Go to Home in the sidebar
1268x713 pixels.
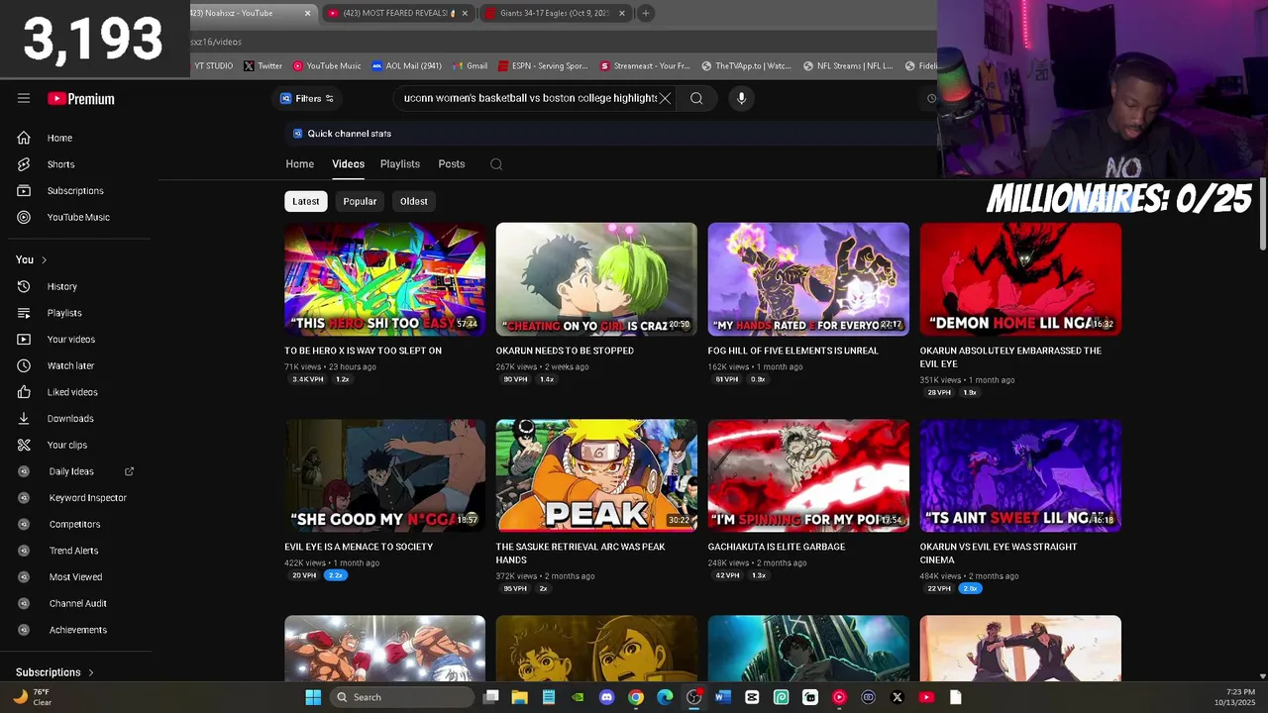59,138
